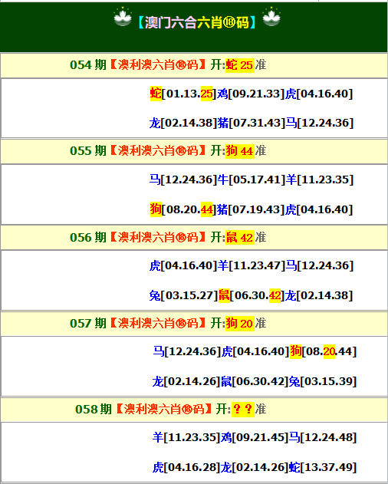Click the highlighted ？？ pending result
388x484 pixels.
[x=243, y=410]
